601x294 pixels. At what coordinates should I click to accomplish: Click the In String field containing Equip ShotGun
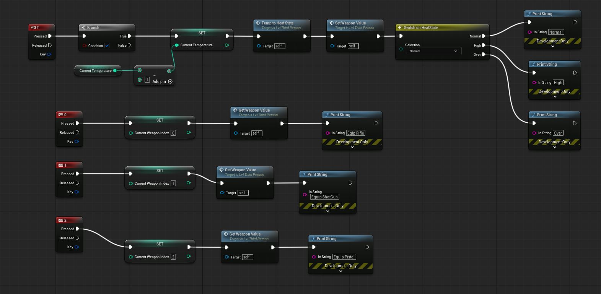[325, 197]
